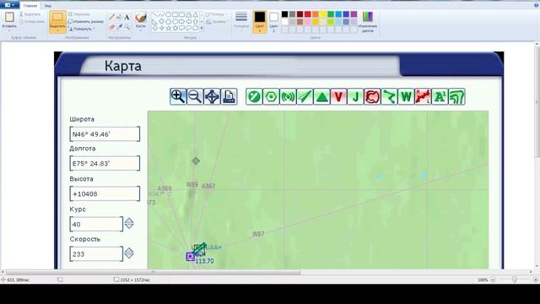Expand the shapes gallery arrow

(202, 28)
